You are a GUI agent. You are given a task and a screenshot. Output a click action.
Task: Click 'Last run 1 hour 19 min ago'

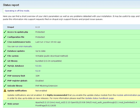coord(48,42)
